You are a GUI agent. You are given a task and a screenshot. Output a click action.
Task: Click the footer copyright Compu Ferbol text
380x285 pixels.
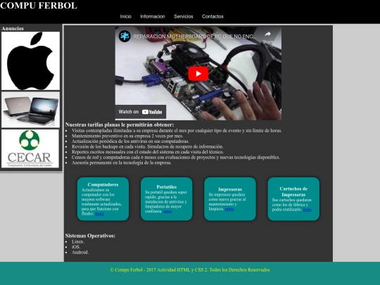(x=190, y=270)
